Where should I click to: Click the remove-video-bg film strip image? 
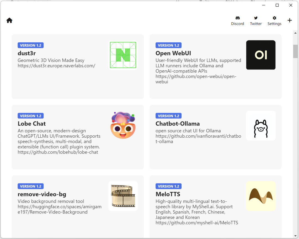(123, 196)
